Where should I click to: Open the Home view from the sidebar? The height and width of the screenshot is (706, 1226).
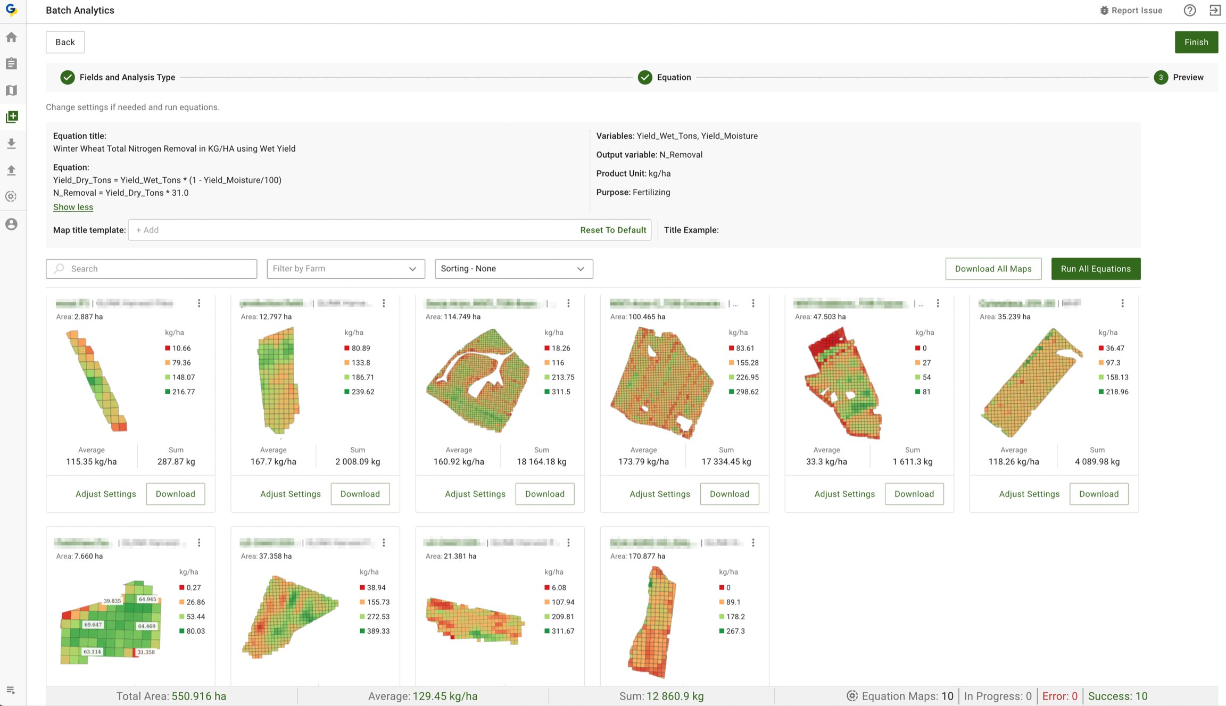(x=11, y=37)
